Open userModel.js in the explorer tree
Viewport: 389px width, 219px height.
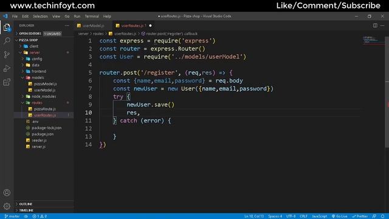point(44,90)
